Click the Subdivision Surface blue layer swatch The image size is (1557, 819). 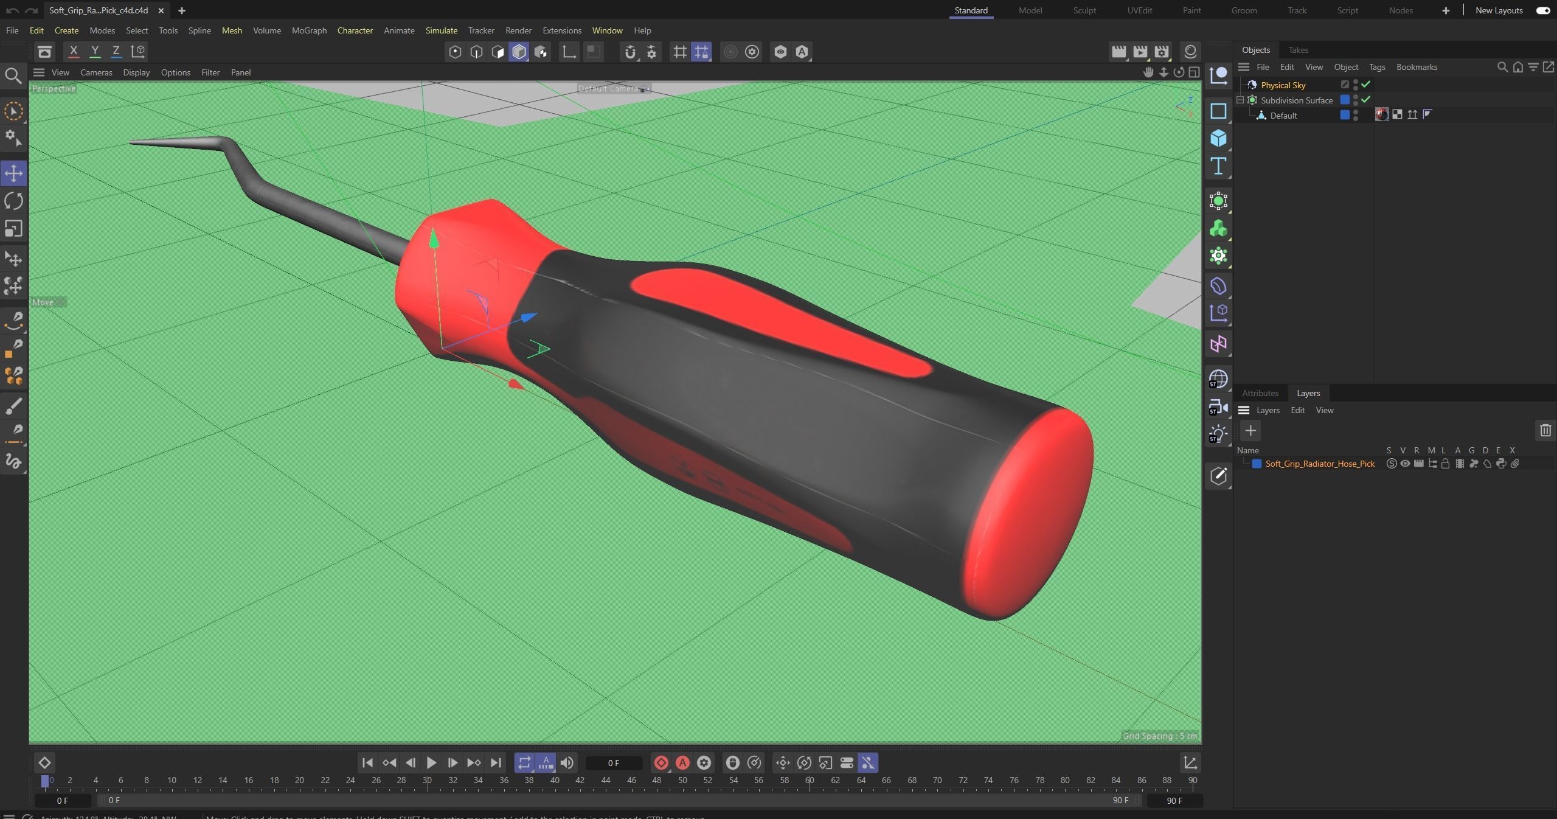coord(1345,100)
